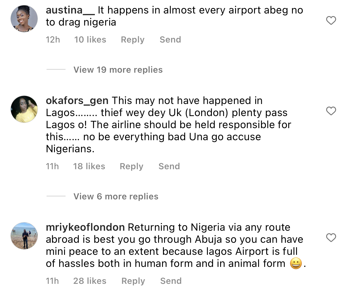
Task: Send austina__'s comment to someone
Action: pos(170,40)
